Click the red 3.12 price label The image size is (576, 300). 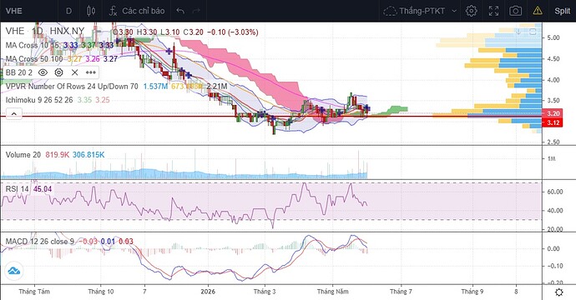[x=553, y=122]
